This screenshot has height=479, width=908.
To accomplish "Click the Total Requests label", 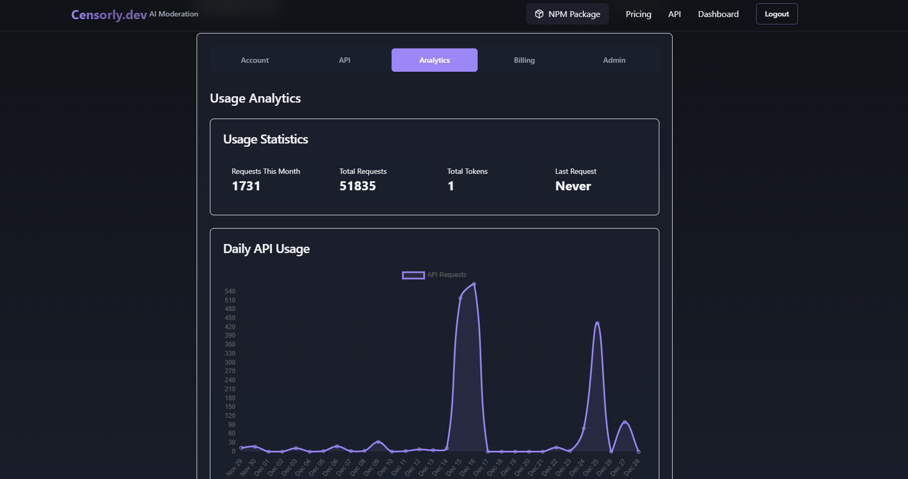I will [363, 171].
